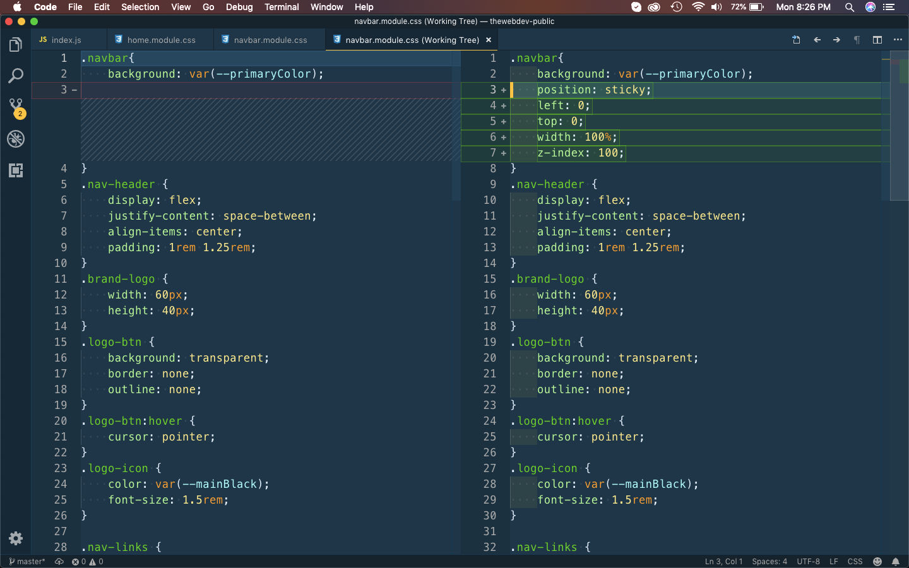This screenshot has width=909, height=568.
Task: Click feedback smiley icon in status bar
Action: (877, 562)
